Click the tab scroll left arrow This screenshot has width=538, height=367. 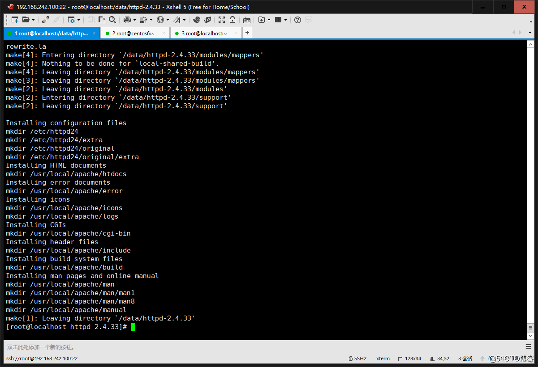click(x=514, y=33)
